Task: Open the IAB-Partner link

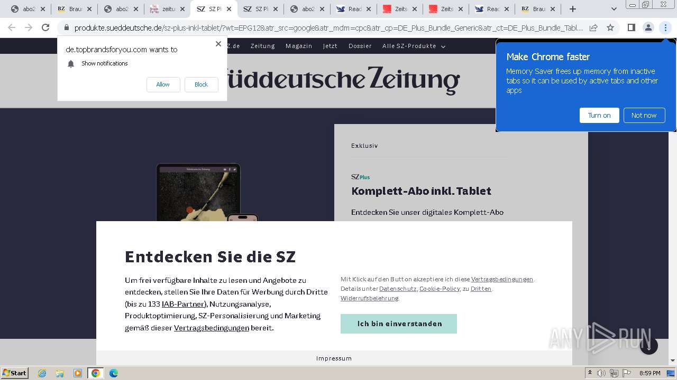Action: 183,304
